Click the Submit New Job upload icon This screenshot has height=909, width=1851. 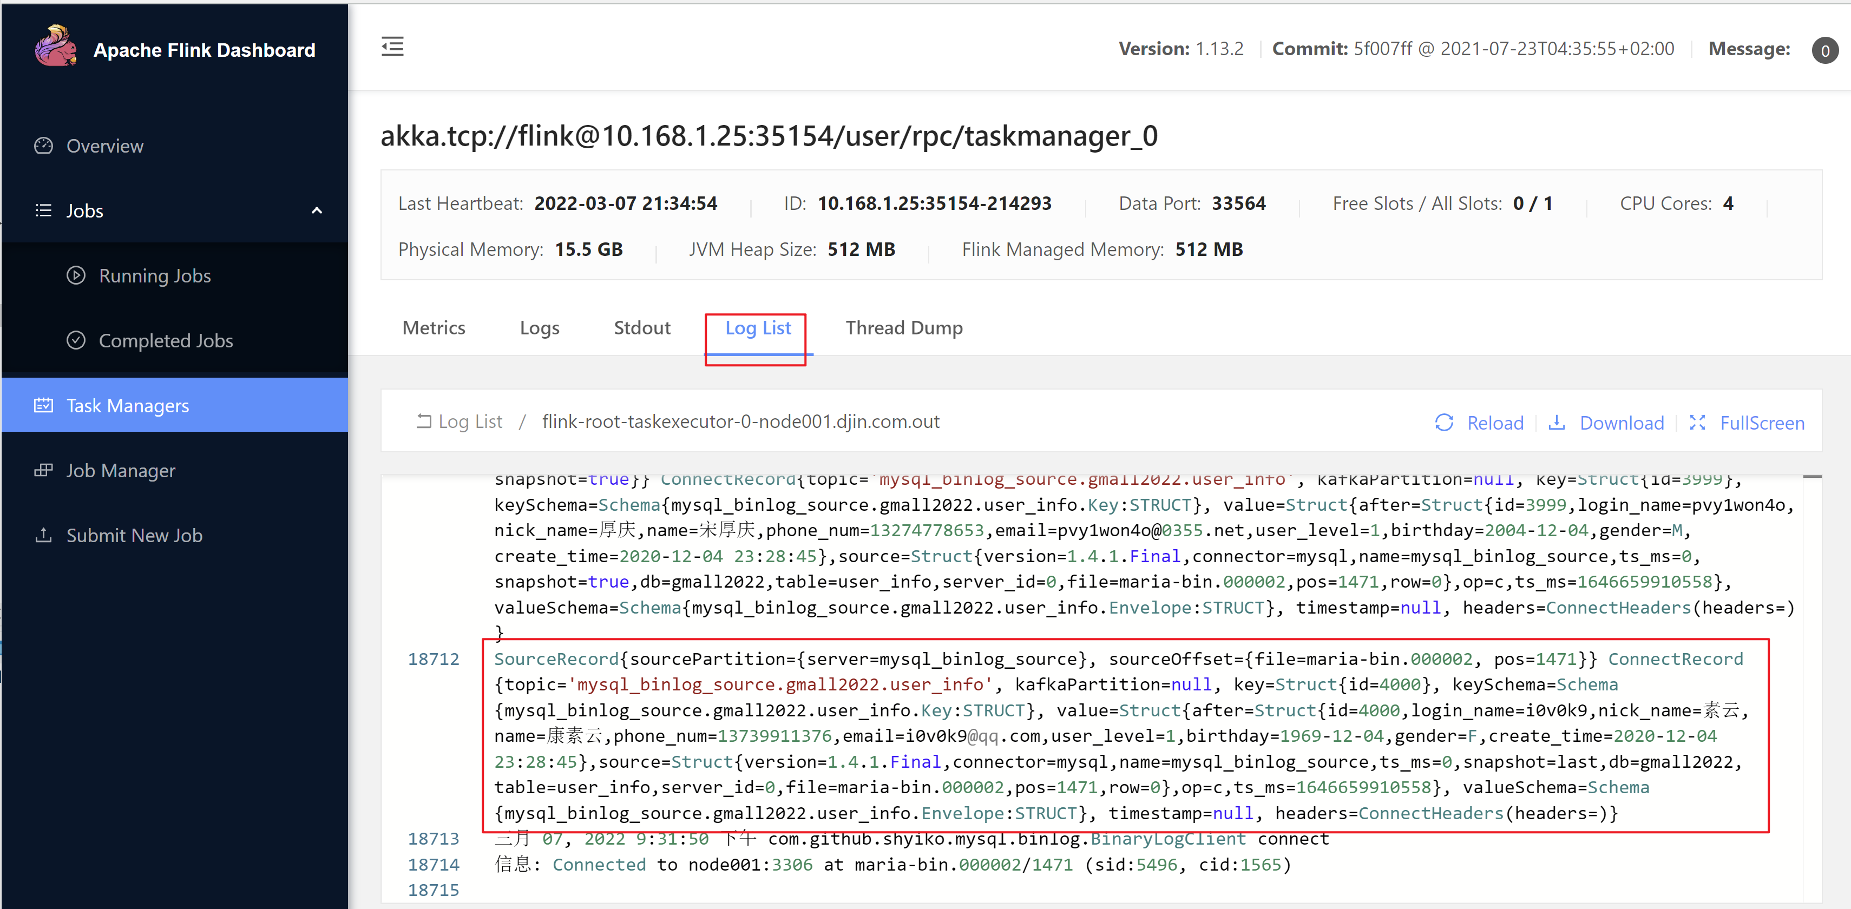coord(44,535)
